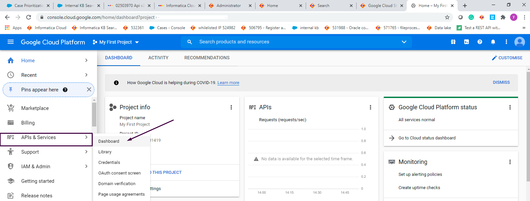Click Set up alerting policies
The height and width of the screenshot is (201, 530).
point(420,175)
